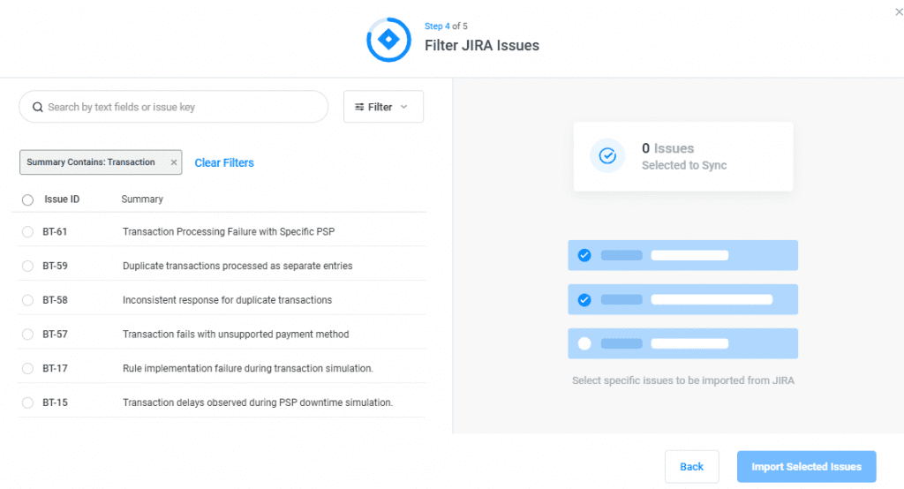Click the filter sliders icon
Image resolution: width=904 pixels, height=489 pixels.
click(x=359, y=108)
